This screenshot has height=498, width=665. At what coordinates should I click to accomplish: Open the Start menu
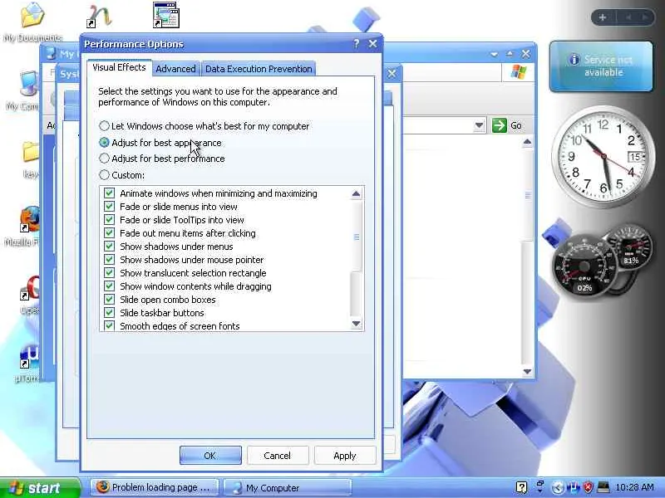(x=39, y=488)
